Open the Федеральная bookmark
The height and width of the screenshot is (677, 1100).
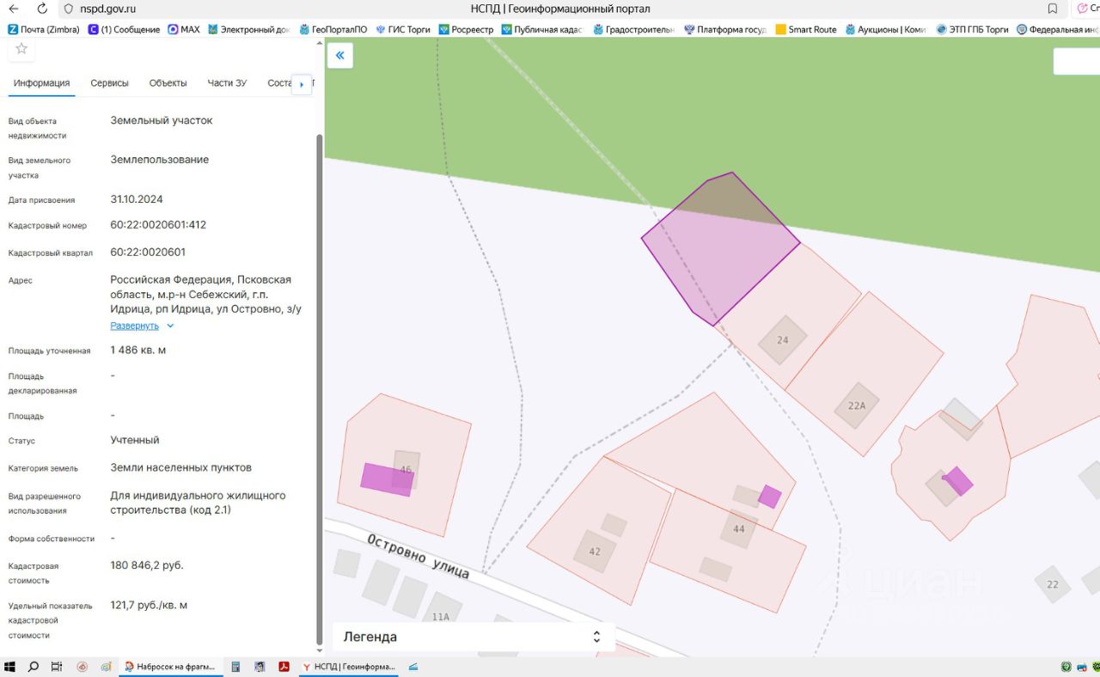(1058, 29)
